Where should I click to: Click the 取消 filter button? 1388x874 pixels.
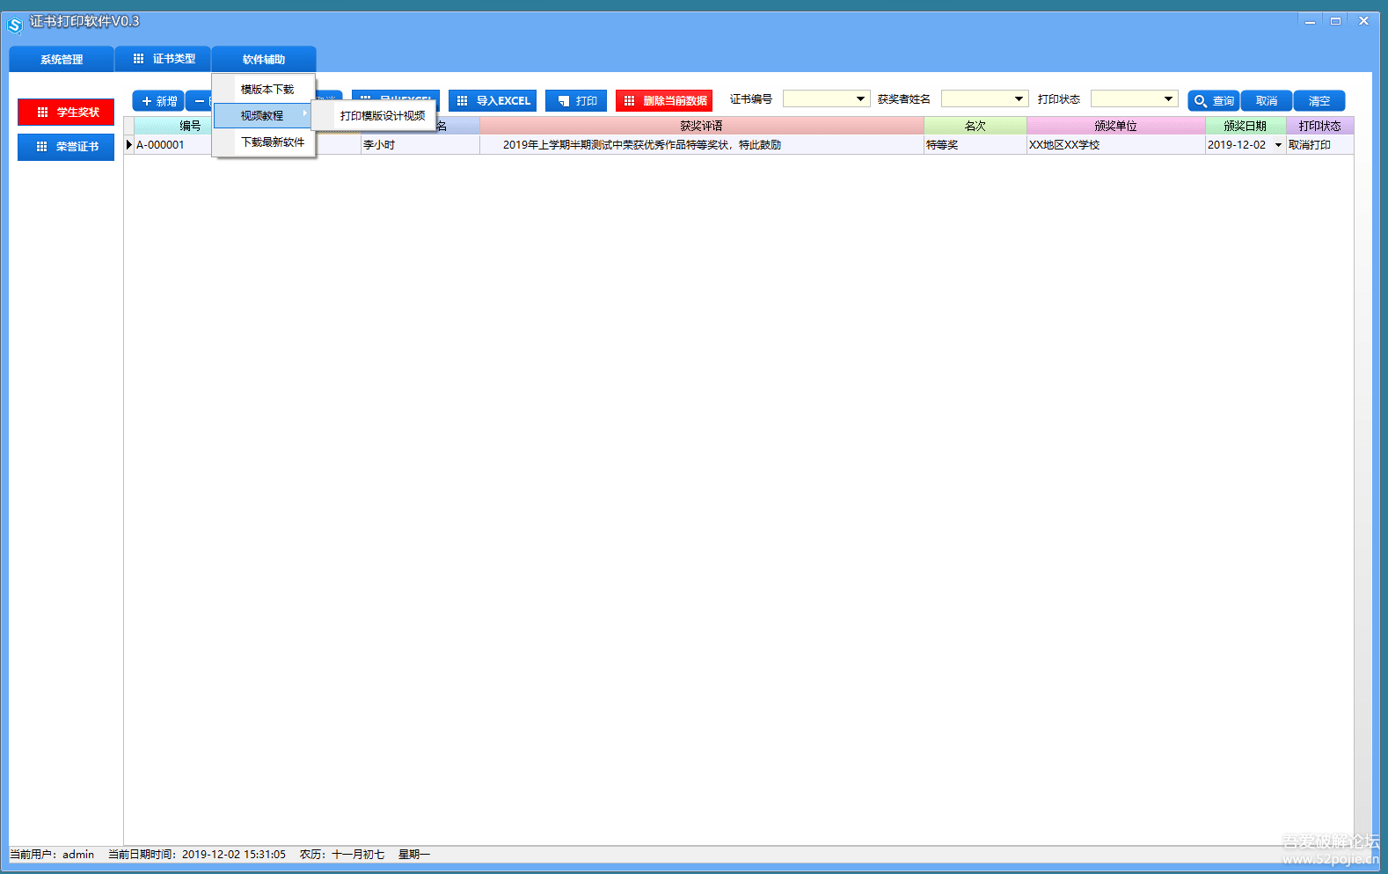point(1267,101)
